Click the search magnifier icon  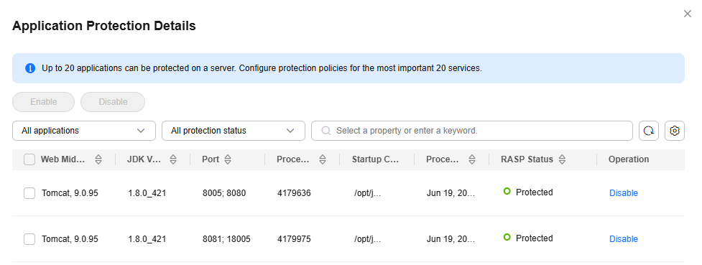(326, 131)
